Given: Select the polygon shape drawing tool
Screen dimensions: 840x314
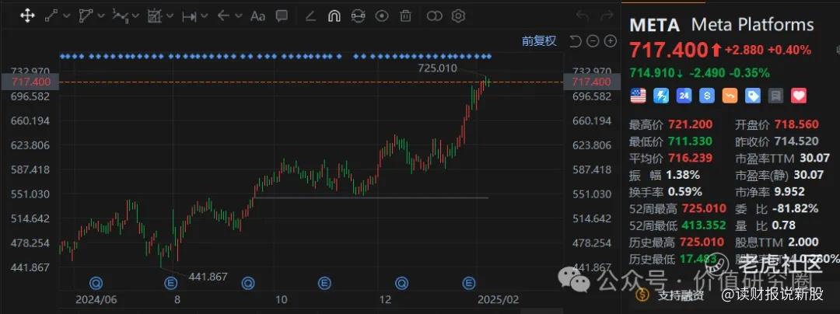Looking at the screenshot, I should 86,16.
